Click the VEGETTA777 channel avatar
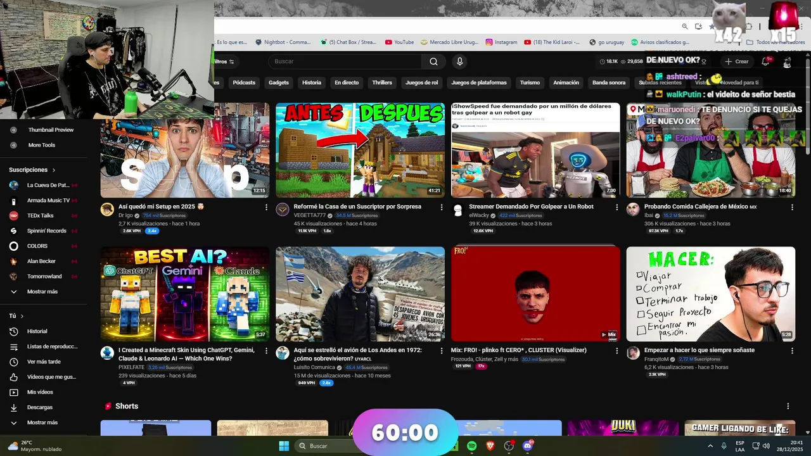Screen dimensions: 811x456 (x=283, y=210)
